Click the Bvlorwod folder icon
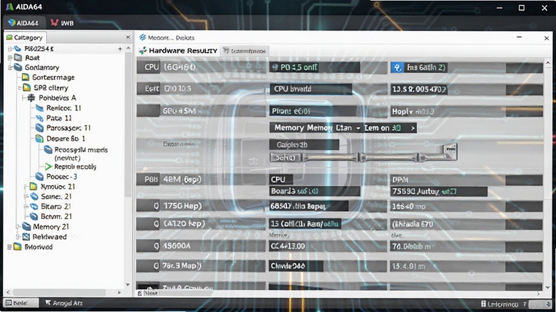The image size is (556, 312). (x=18, y=247)
